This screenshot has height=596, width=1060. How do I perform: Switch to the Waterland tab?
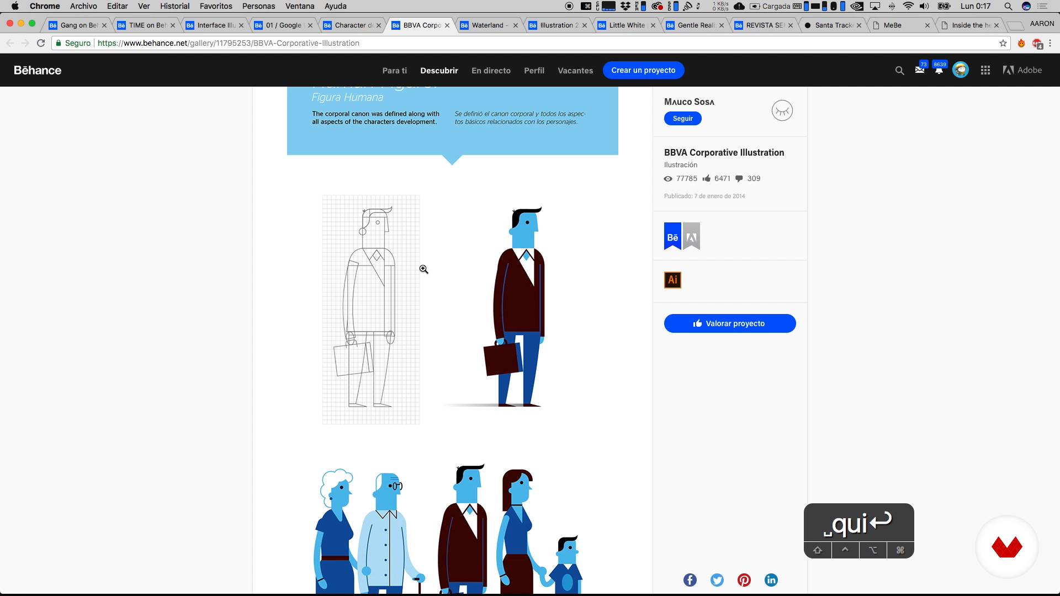click(x=489, y=25)
